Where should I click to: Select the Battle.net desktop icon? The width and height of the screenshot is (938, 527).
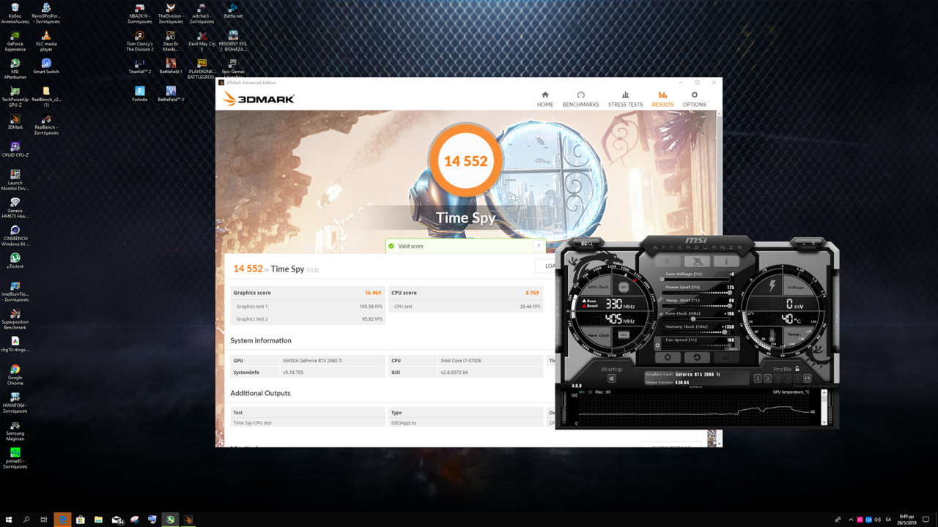(233, 10)
